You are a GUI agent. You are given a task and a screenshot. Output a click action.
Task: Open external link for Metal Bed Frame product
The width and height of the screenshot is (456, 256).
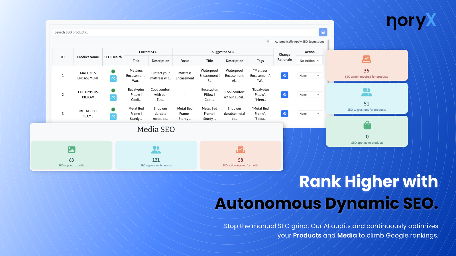click(x=113, y=116)
